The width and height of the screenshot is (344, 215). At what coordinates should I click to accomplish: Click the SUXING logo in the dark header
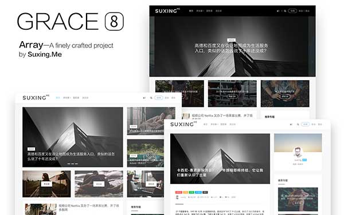pyautogui.click(x=167, y=11)
